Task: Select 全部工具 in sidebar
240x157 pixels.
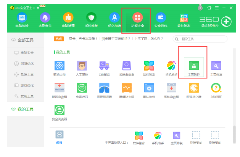Action: [26, 40]
